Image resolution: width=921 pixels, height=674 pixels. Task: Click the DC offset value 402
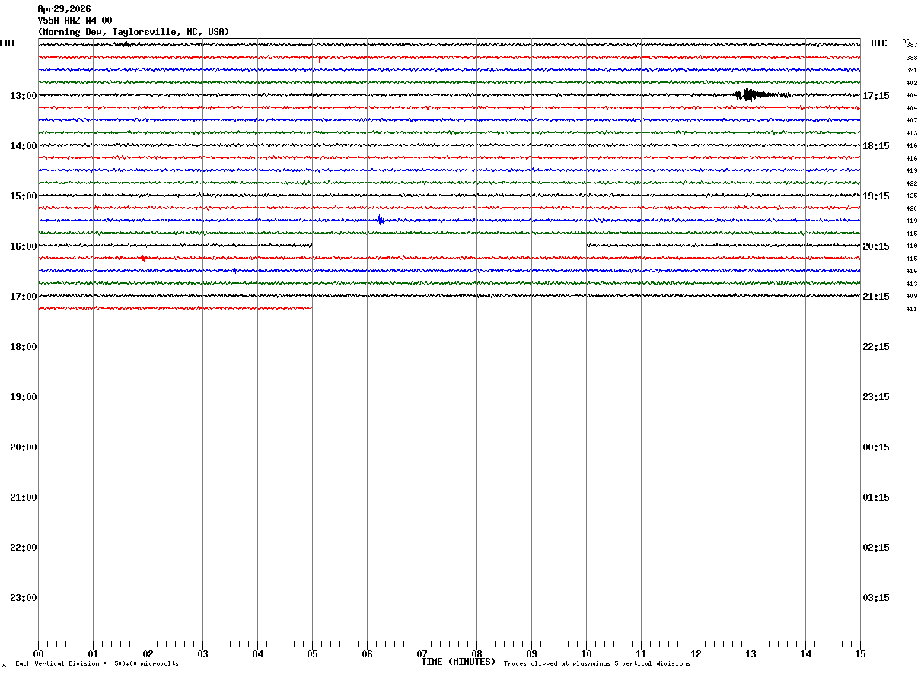point(912,83)
